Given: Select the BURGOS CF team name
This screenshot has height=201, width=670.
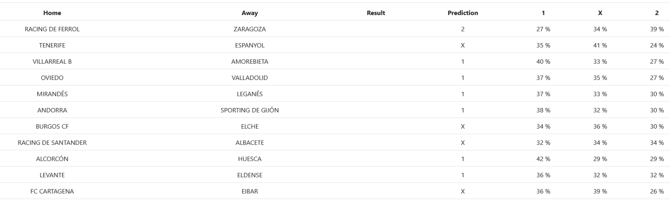Looking at the screenshot, I should pyautogui.click(x=52, y=126).
